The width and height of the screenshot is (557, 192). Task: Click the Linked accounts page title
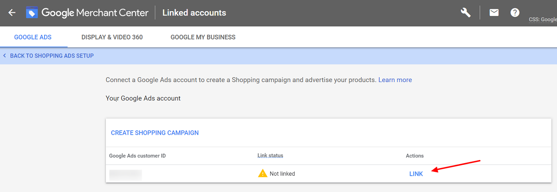click(x=194, y=13)
